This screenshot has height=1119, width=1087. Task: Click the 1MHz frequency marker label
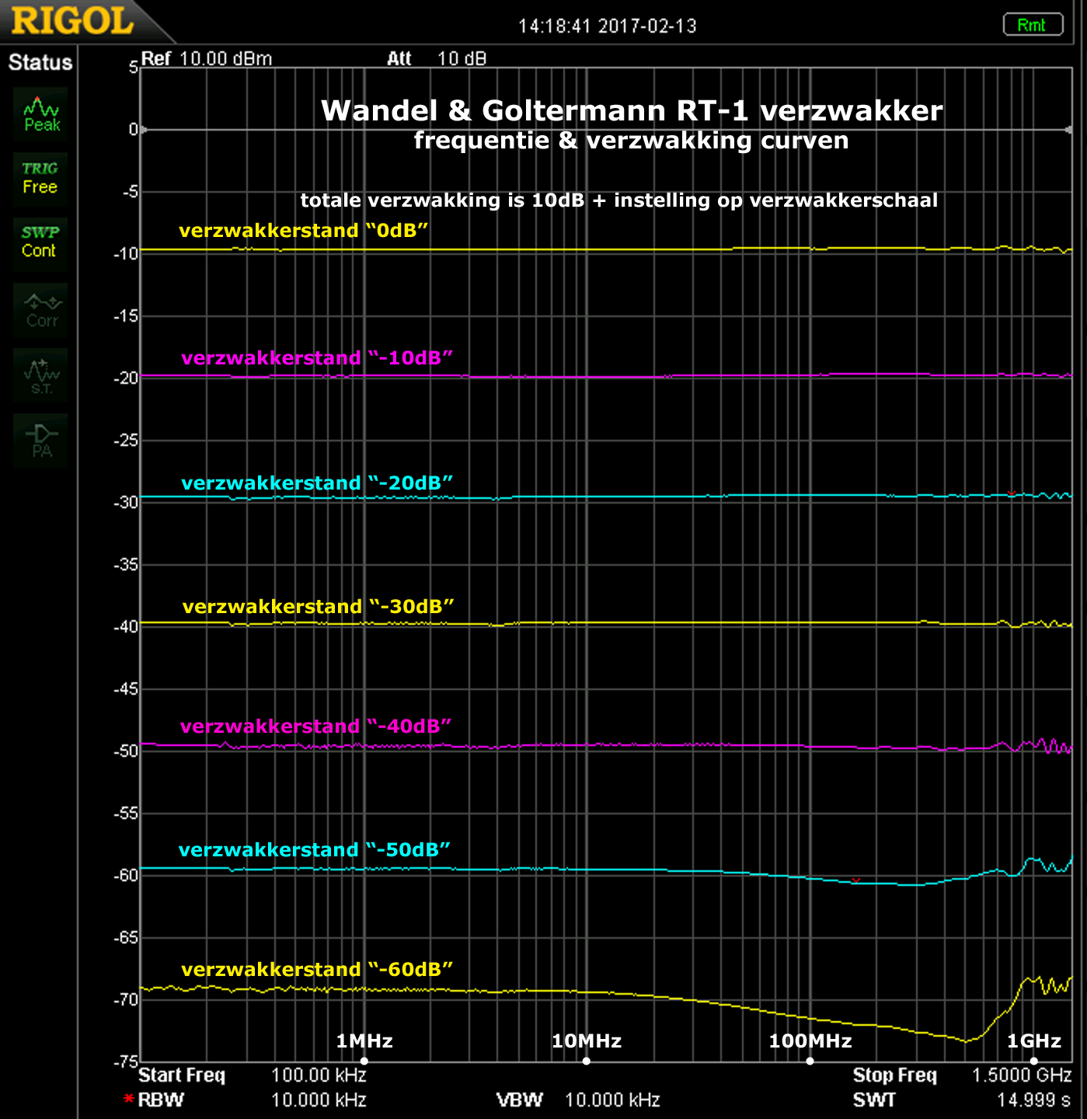click(x=364, y=1041)
